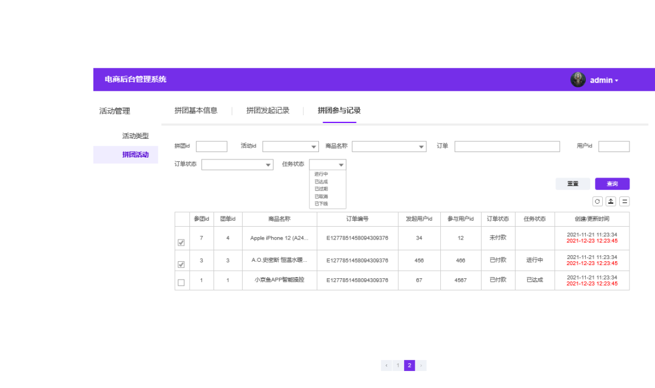Open the 活动id dropdown

(x=291, y=147)
